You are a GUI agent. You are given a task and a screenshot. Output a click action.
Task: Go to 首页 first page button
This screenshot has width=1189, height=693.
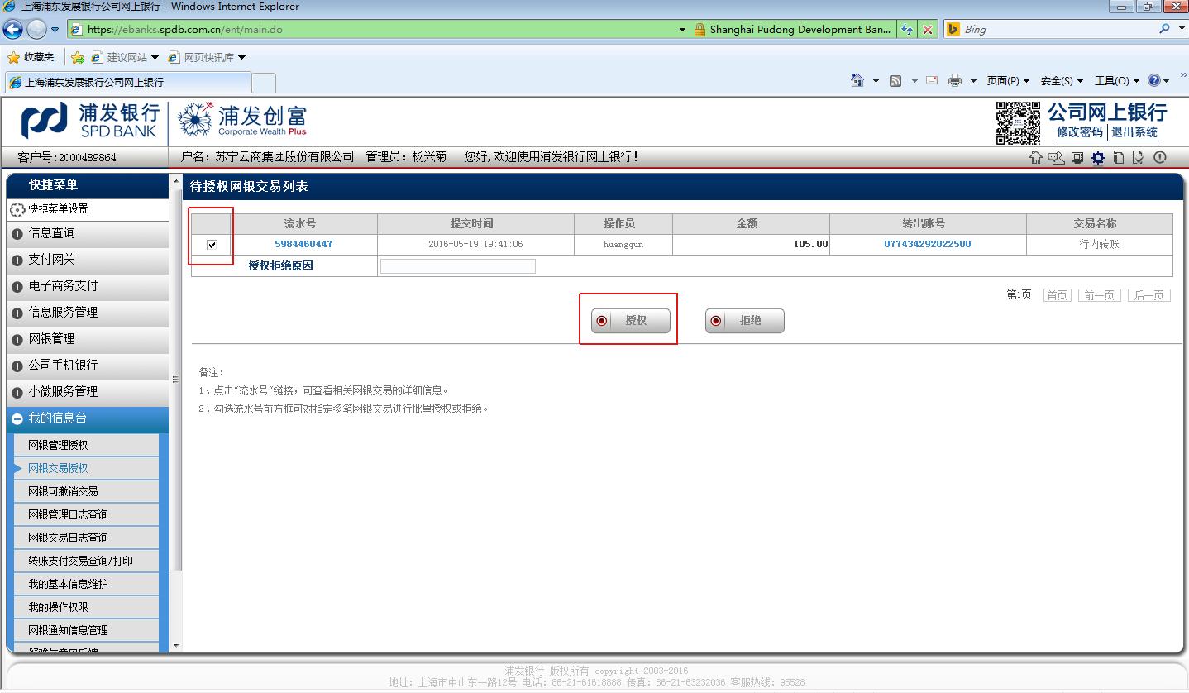[x=1057, y=295]
